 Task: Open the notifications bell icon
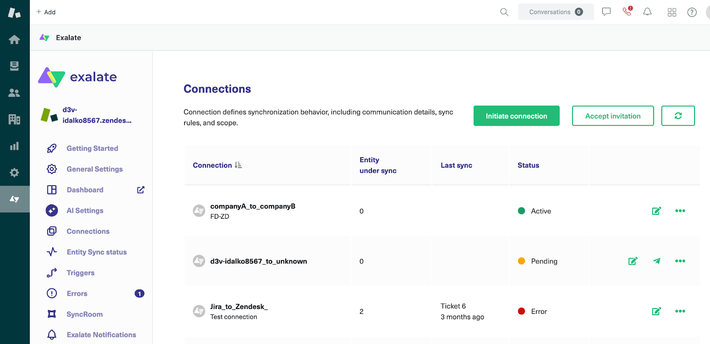coord(647,12)
